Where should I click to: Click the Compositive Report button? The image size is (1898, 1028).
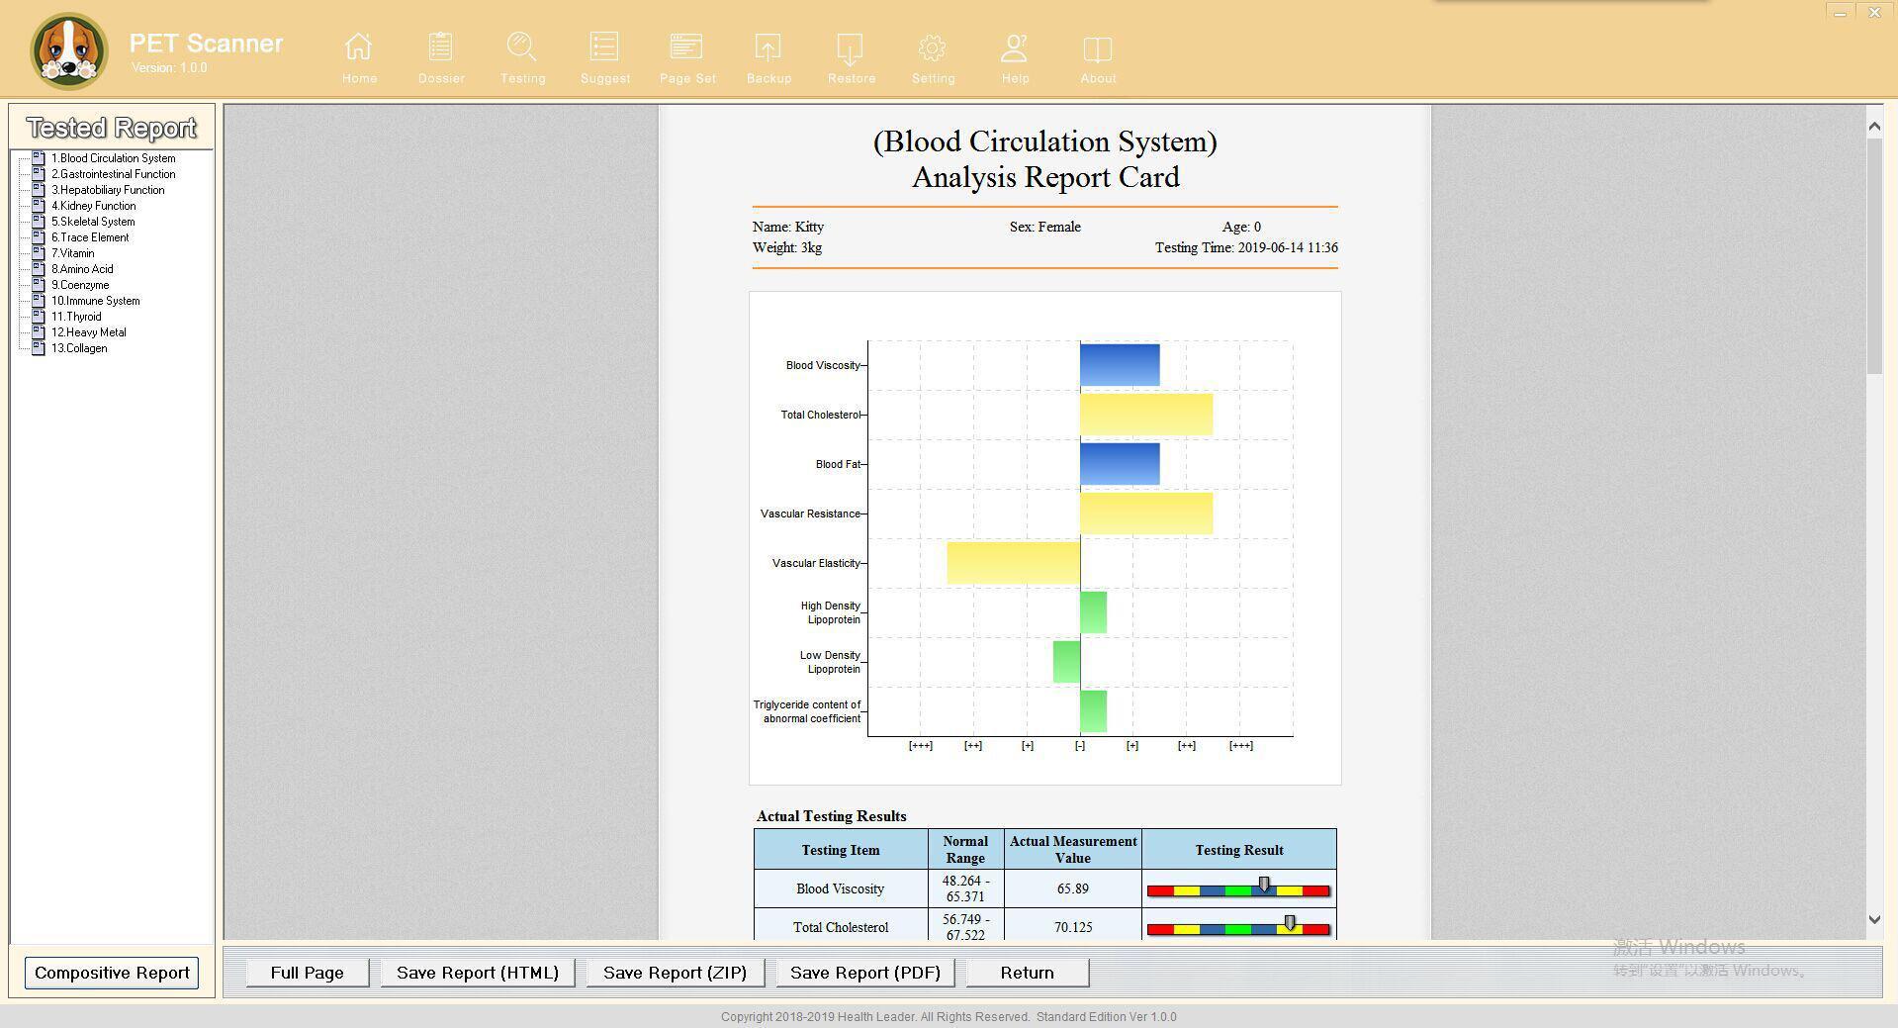pos(112,973)
